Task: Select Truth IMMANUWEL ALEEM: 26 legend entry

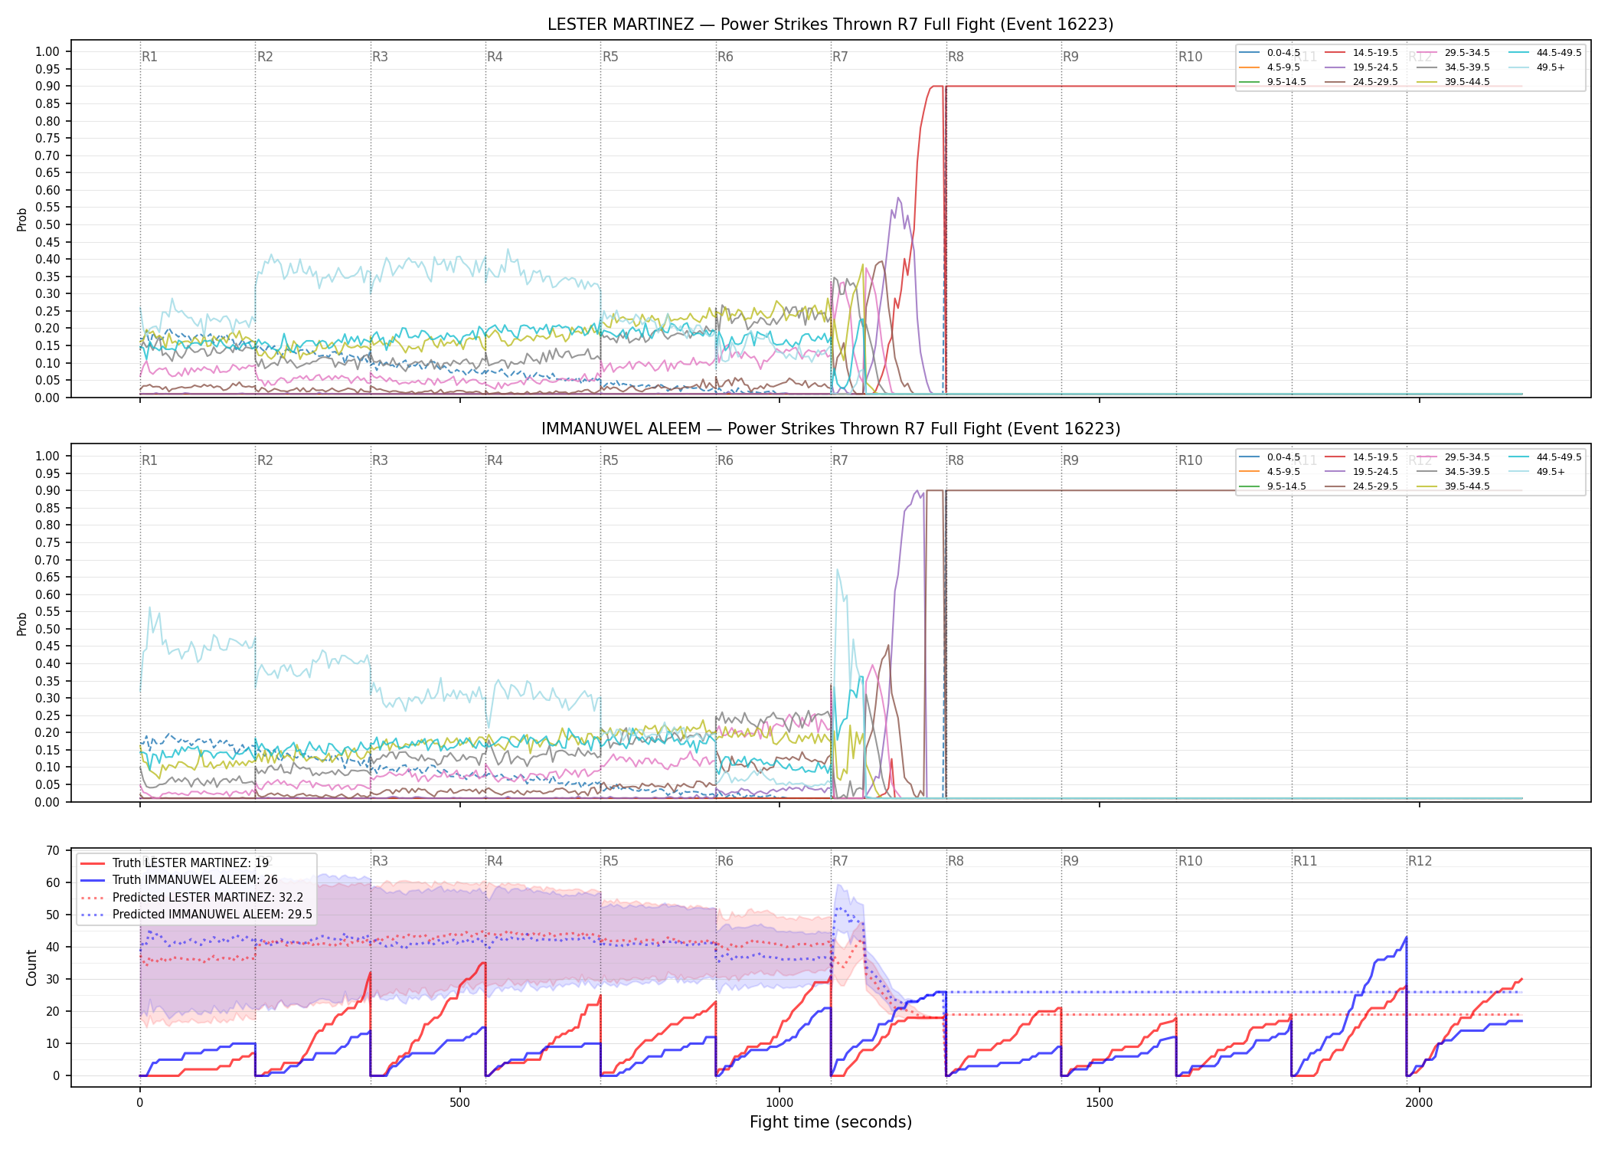Action: 179,880
